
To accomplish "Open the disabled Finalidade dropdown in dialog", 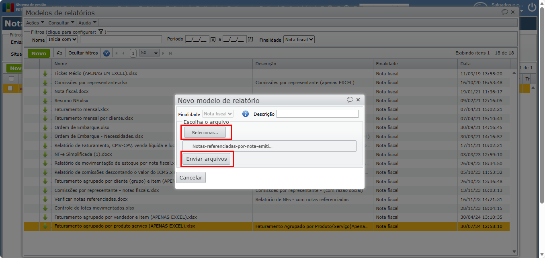I will (218, 114).
